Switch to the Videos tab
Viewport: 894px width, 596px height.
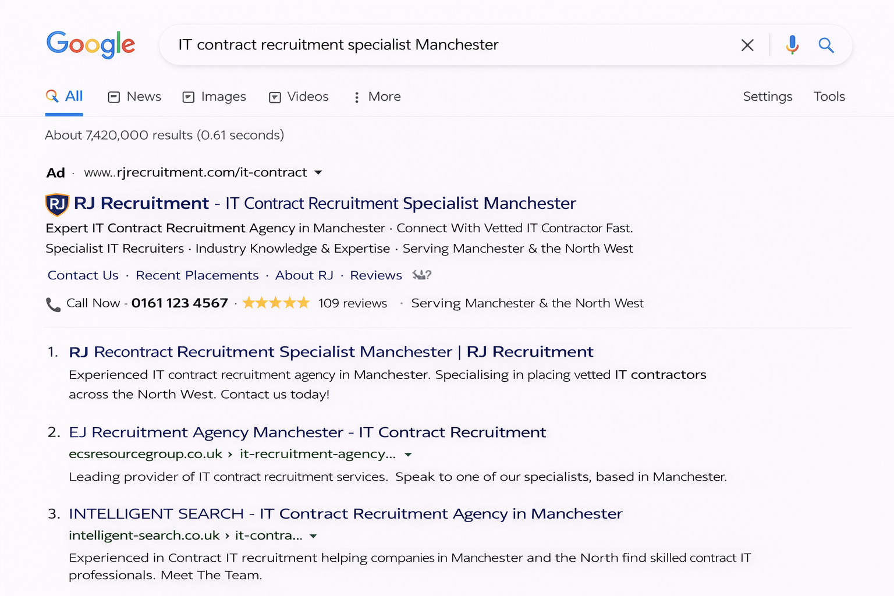[299, 97]
